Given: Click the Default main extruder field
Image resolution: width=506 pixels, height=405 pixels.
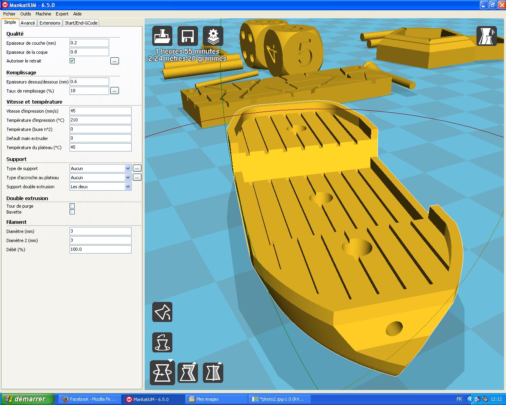Looking at the screenshot, I should 100,138.
